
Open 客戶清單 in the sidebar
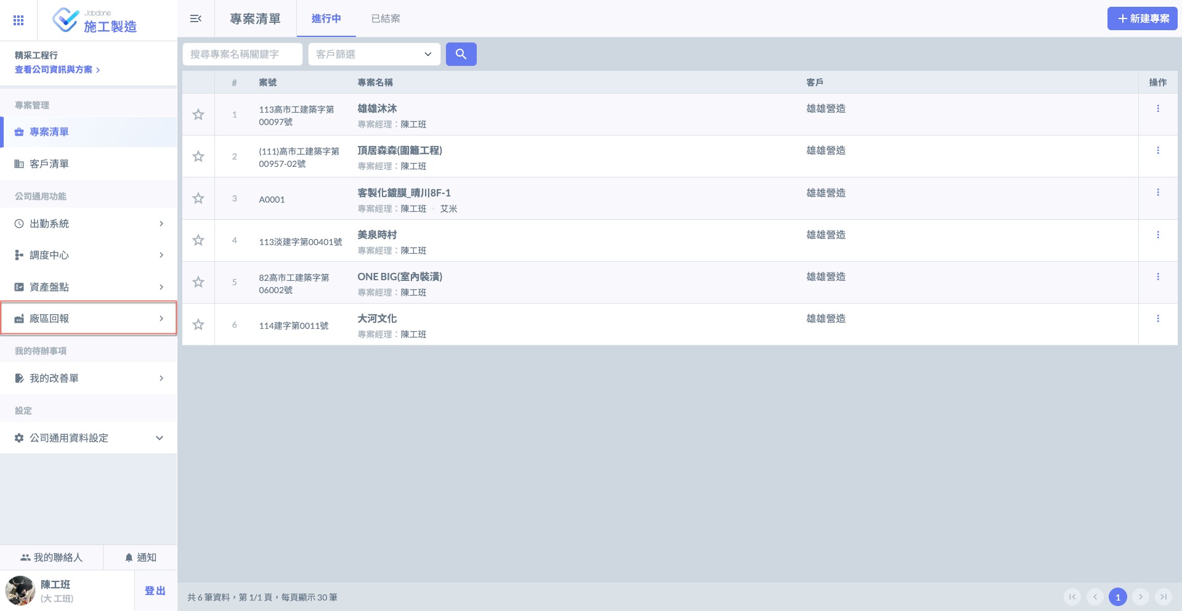pos(49,164)
